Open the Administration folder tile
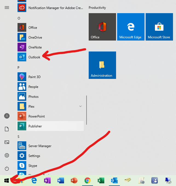 tap(102, 65)
